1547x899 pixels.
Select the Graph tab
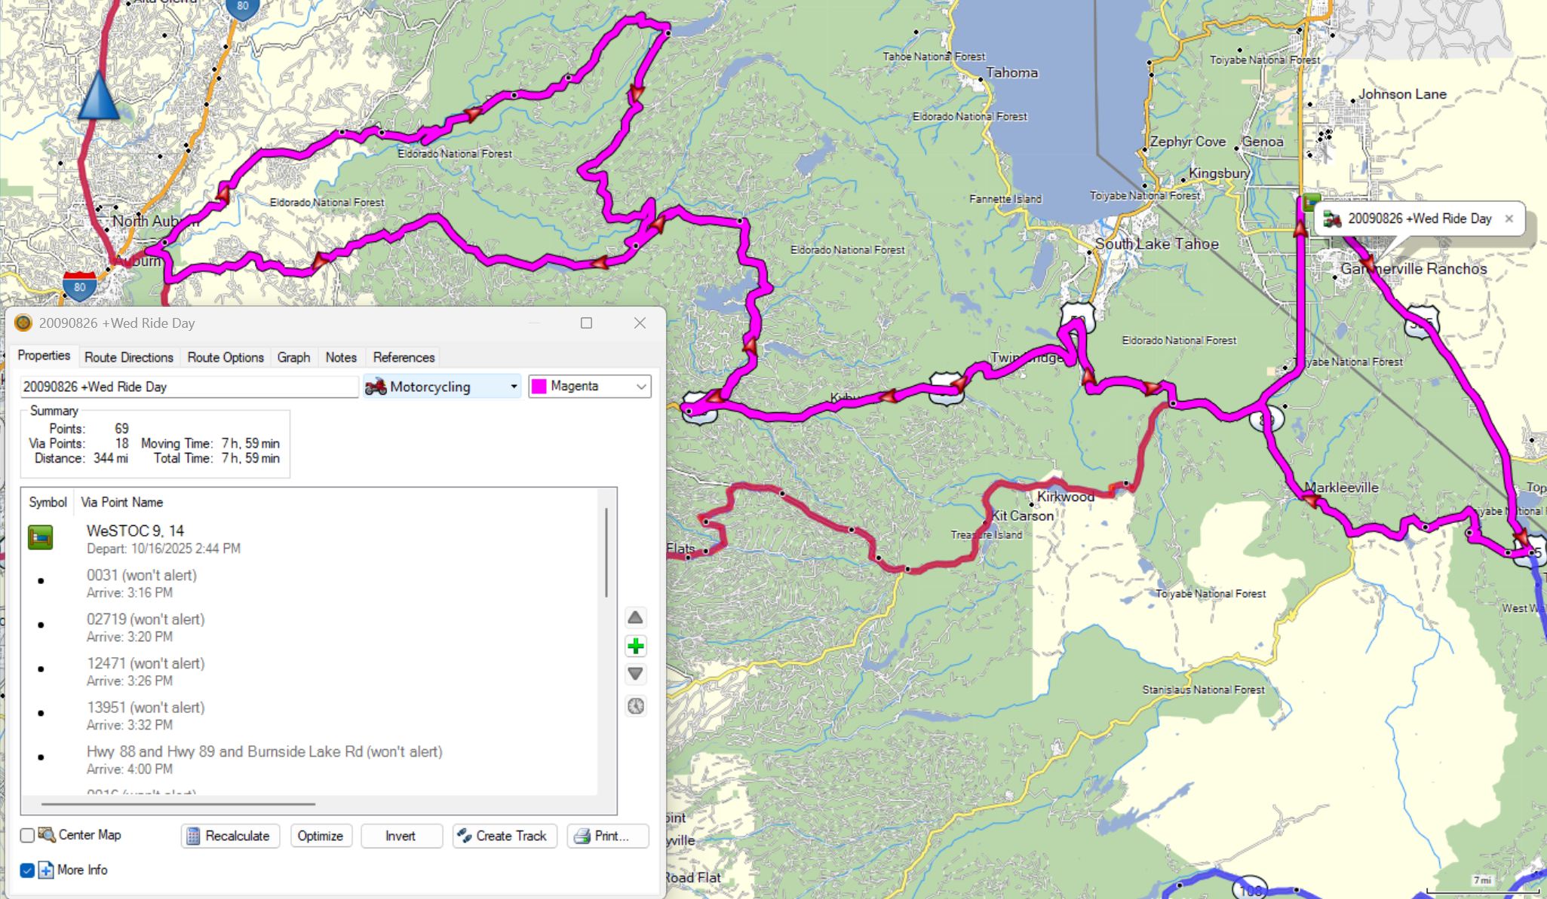tap(293, 357)
